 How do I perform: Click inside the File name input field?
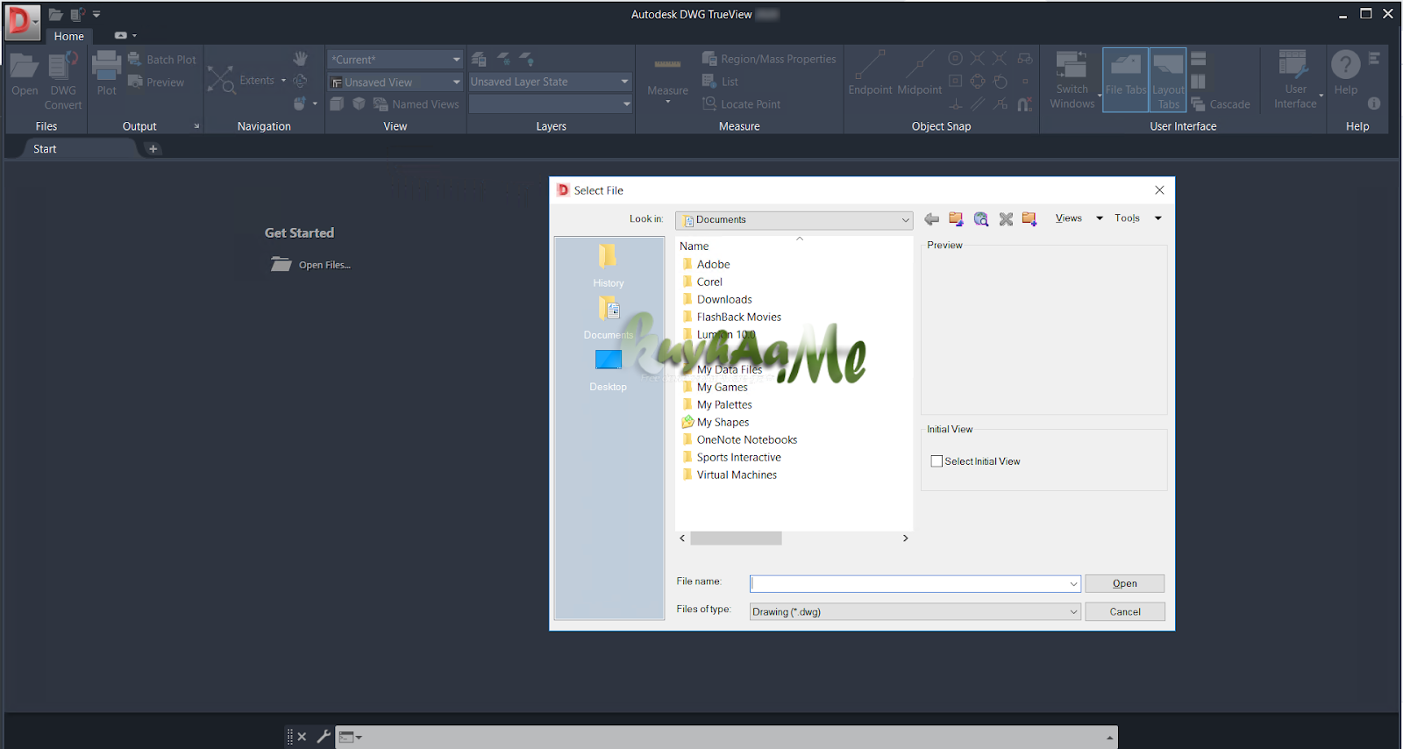(x=908, y=584)
